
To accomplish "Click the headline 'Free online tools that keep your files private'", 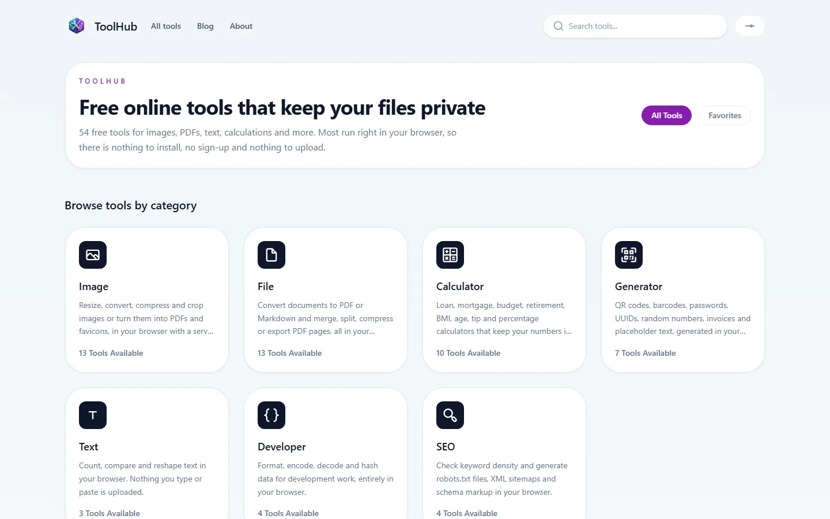I will pyautogui.click(x=282, y=108).
